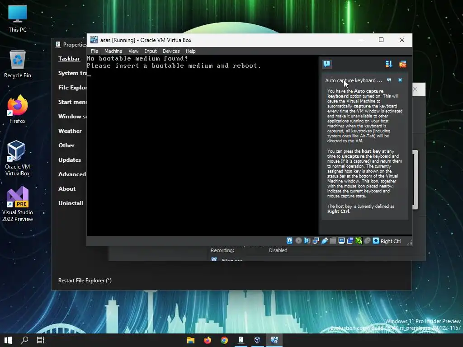Select Taskbar in Properties window sidebar
The height and width of the screenshot is (347, 463).
[x=69, y=58]
